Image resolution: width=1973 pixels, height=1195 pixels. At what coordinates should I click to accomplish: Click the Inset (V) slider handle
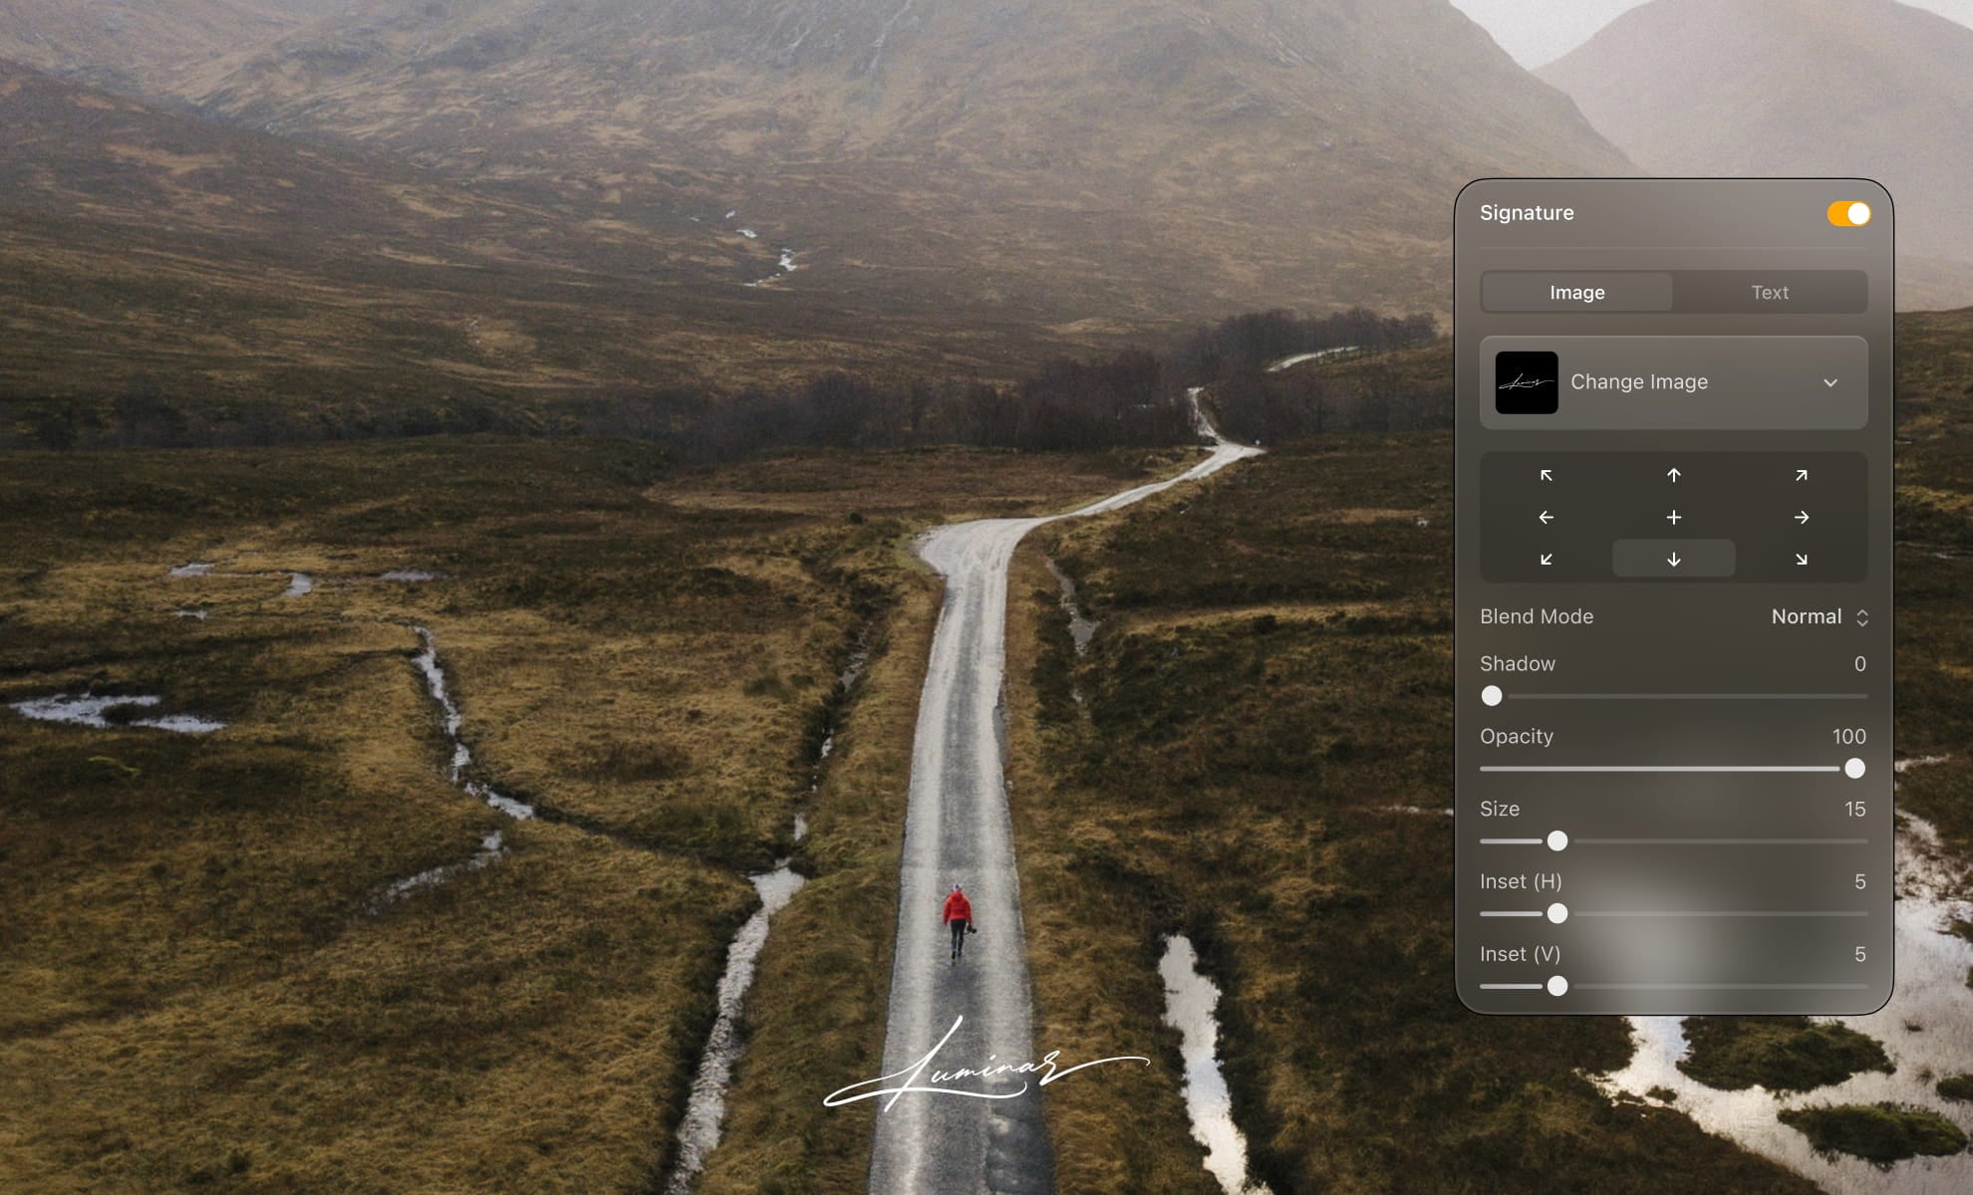tap(1557, 987)
